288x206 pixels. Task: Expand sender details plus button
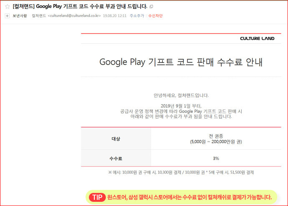[x=7, y=16]
